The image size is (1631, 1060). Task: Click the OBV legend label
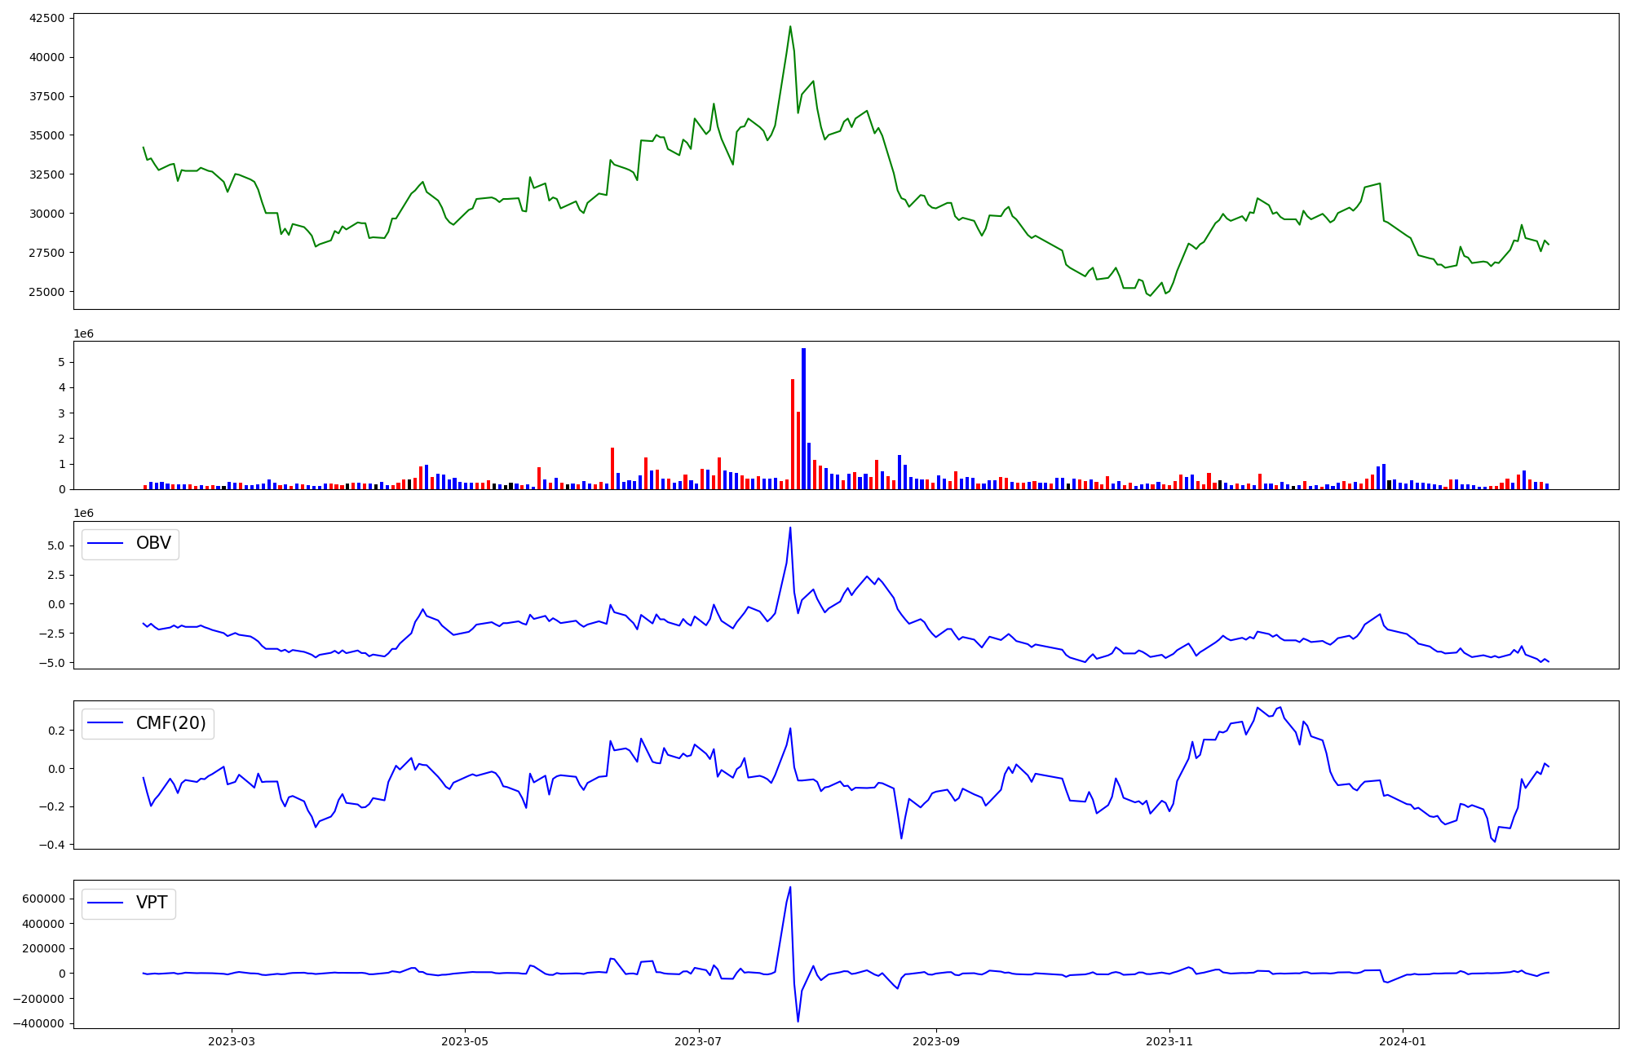(x=153, y=544)
